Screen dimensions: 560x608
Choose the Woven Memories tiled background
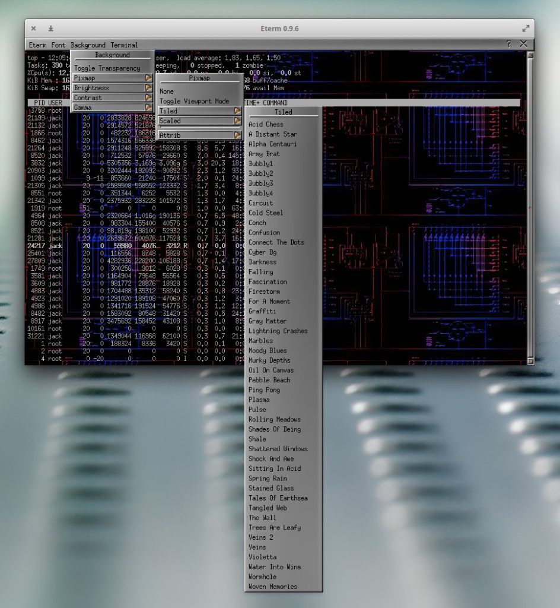pyautogui.click(x=273, y=587)
